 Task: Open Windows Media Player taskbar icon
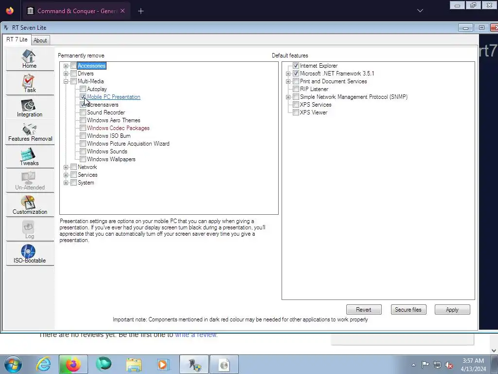point(163,364)
